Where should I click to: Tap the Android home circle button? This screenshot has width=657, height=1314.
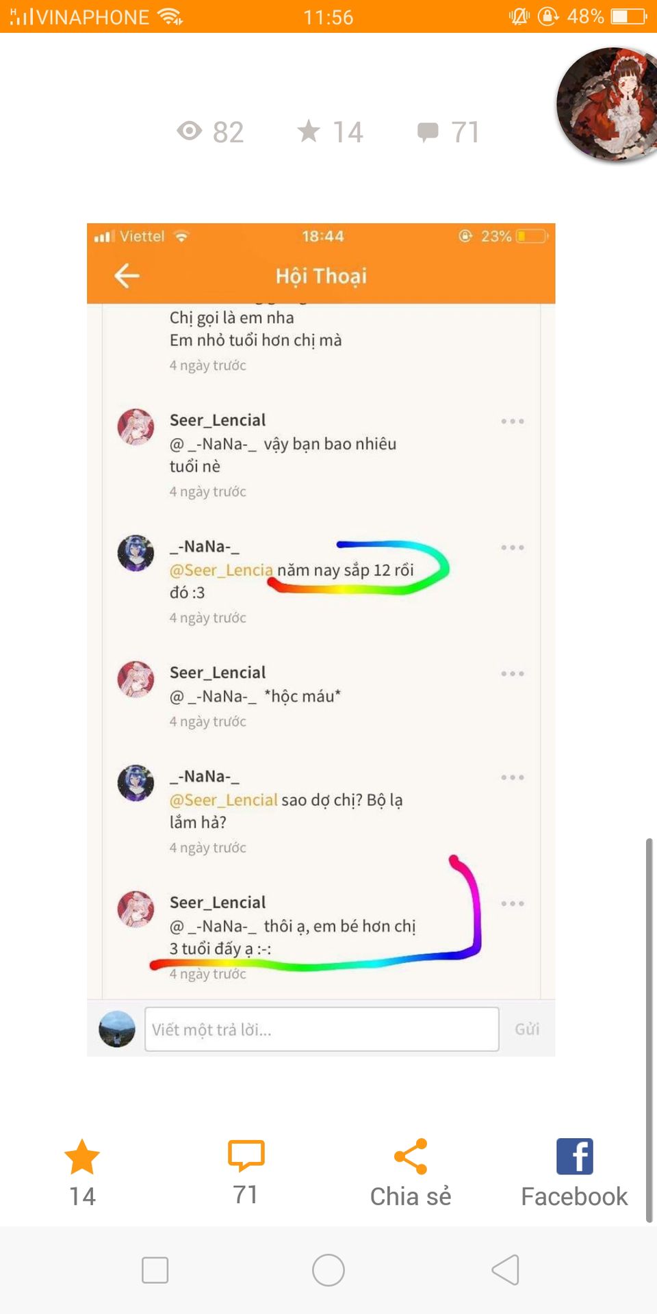click(328, 1270)
